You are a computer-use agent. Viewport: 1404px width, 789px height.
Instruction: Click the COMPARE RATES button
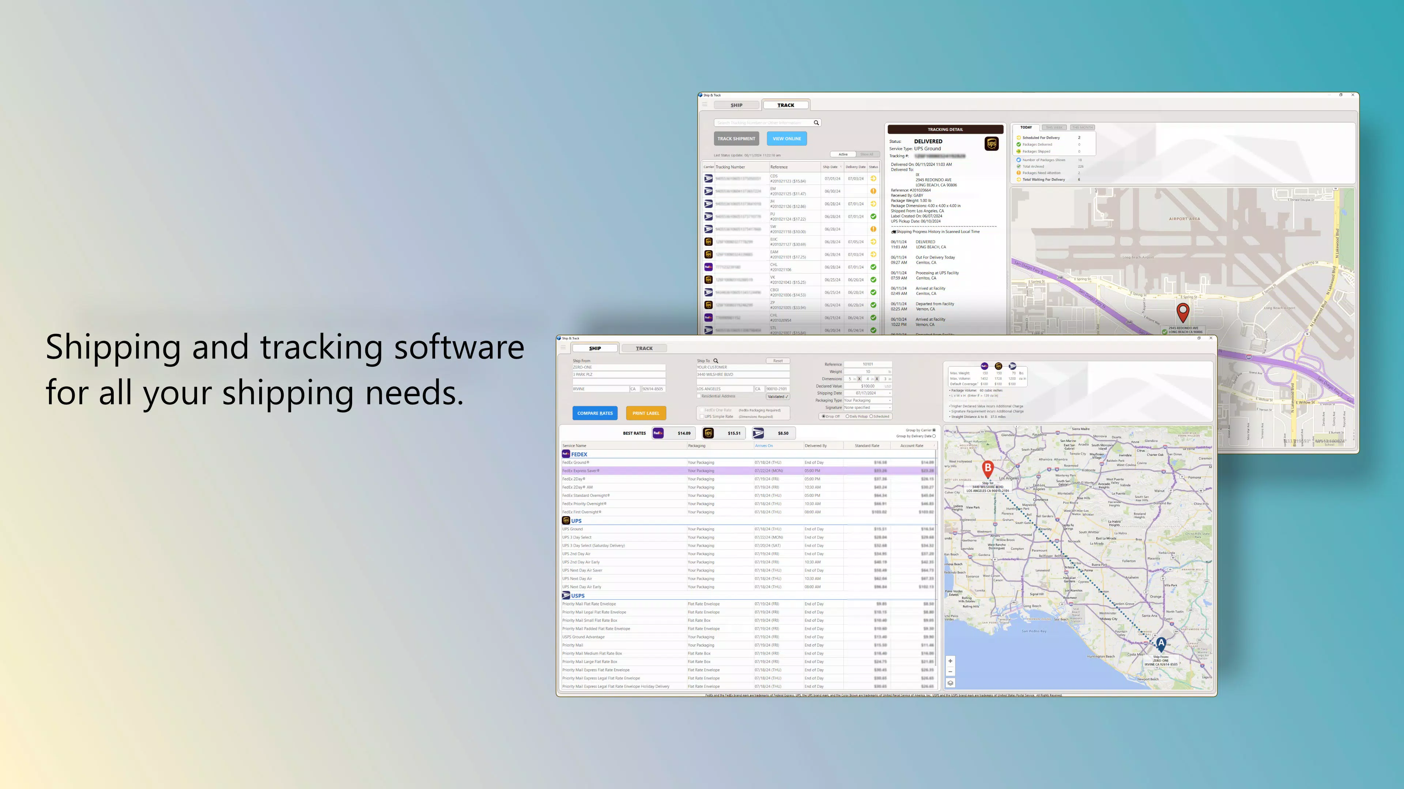coord(595,413)
